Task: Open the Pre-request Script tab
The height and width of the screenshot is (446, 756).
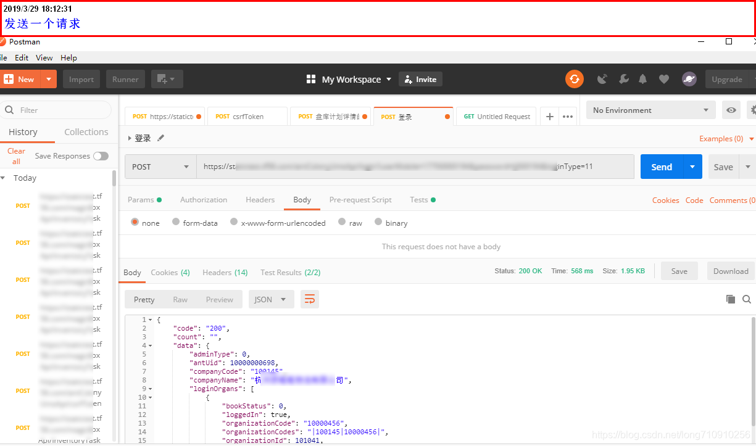Action: tap(360, 199)
